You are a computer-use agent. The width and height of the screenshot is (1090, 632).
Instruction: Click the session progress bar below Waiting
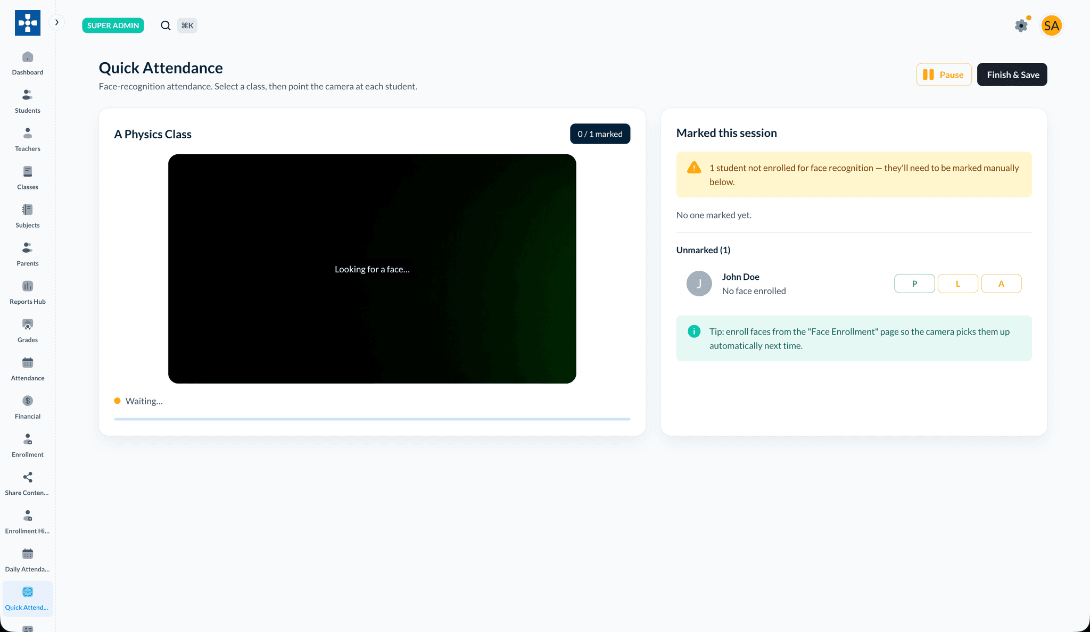pos(372,419)
